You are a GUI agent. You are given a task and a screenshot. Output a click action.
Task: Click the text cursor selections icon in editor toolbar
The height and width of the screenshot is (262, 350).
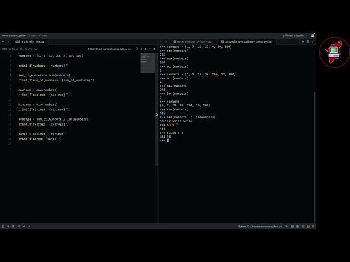tap(150, 49)
